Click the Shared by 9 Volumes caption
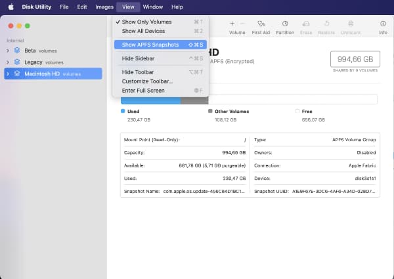The height and width of the screenshot is (279, 394). point(355,70)
